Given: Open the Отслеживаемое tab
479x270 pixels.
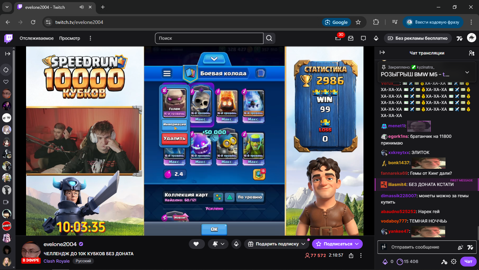Looking at the screenshot, I should tap(37, 38).
